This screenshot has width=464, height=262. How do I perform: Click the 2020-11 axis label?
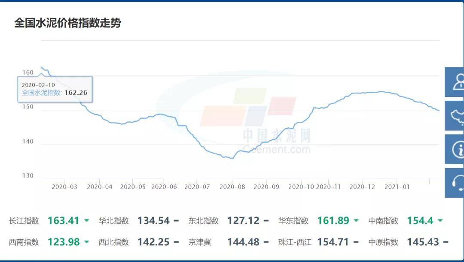329,187
